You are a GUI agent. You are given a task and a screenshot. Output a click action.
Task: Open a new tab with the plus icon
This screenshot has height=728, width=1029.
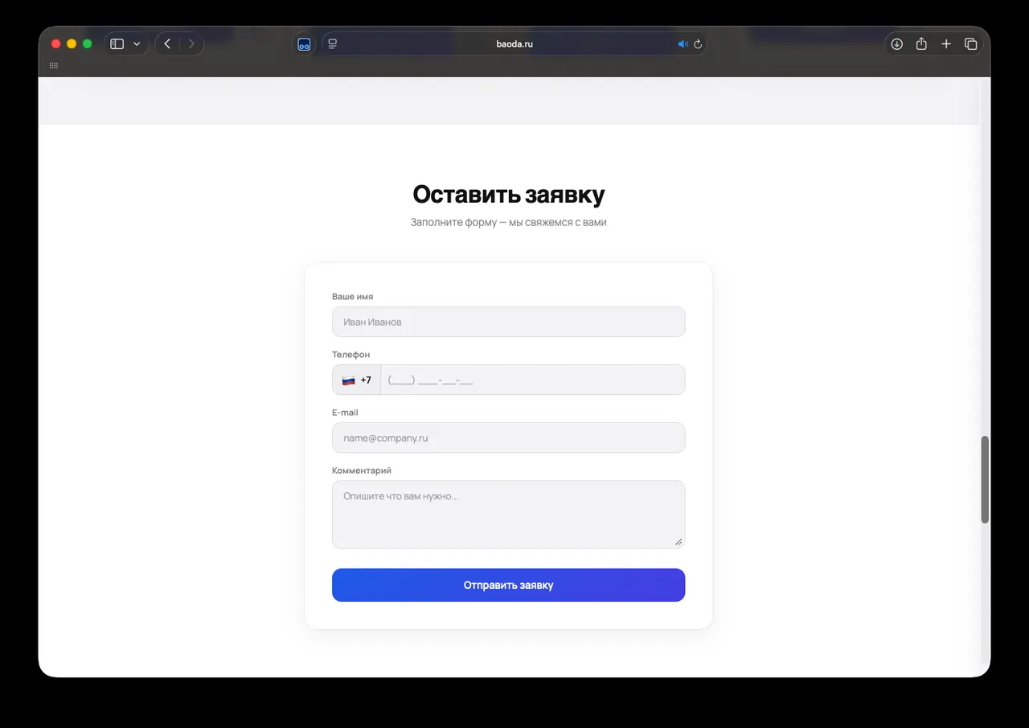[946, 44]
